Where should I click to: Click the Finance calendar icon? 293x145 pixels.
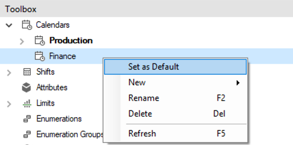pyautogui.click(x=40, y=56)
